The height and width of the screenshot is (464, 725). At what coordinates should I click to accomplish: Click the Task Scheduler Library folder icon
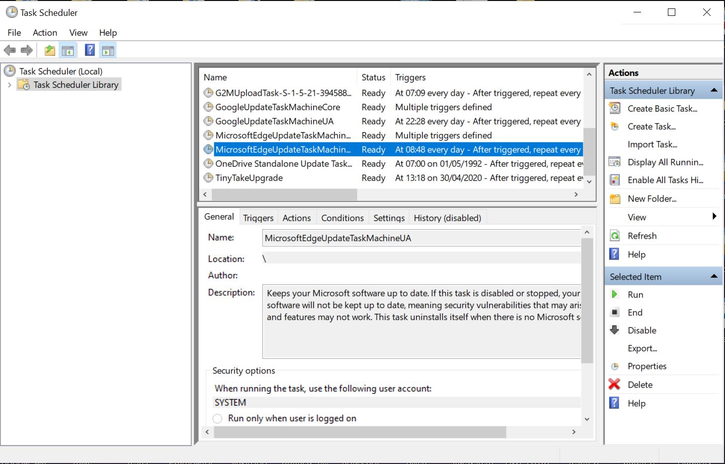23,85
